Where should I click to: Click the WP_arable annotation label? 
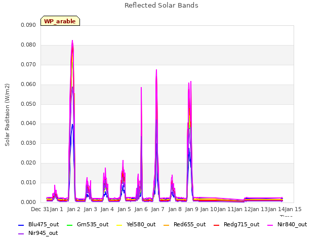click(x=60, y=21)
